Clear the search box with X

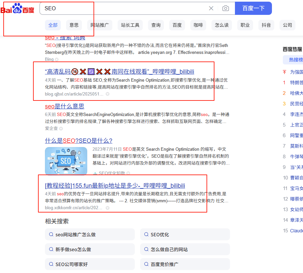(x=211, y=8)
